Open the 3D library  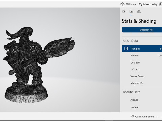click(128, 4)
